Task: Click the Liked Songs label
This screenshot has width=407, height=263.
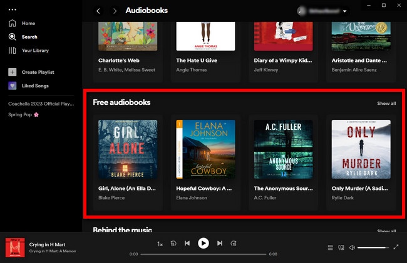Action: pos(35,86)
